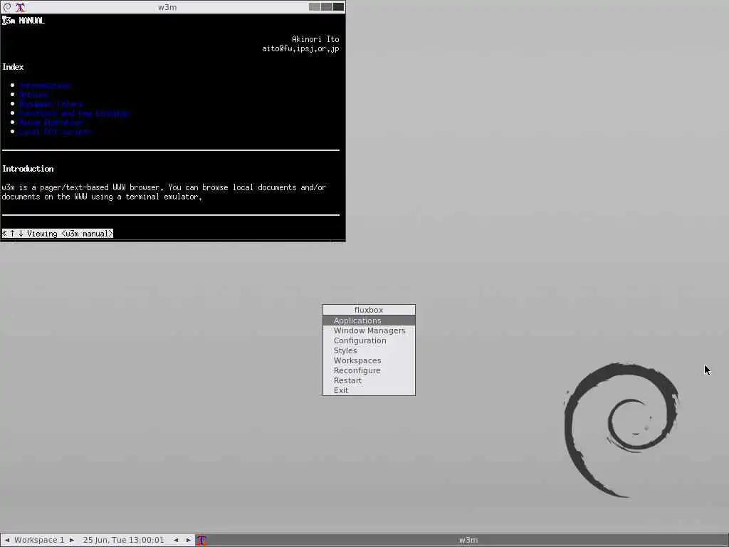Screen dimensions: 729x547
Task: Click the paragraph starting 'w3m is a pager'
Action: click(x=164, y=192)
